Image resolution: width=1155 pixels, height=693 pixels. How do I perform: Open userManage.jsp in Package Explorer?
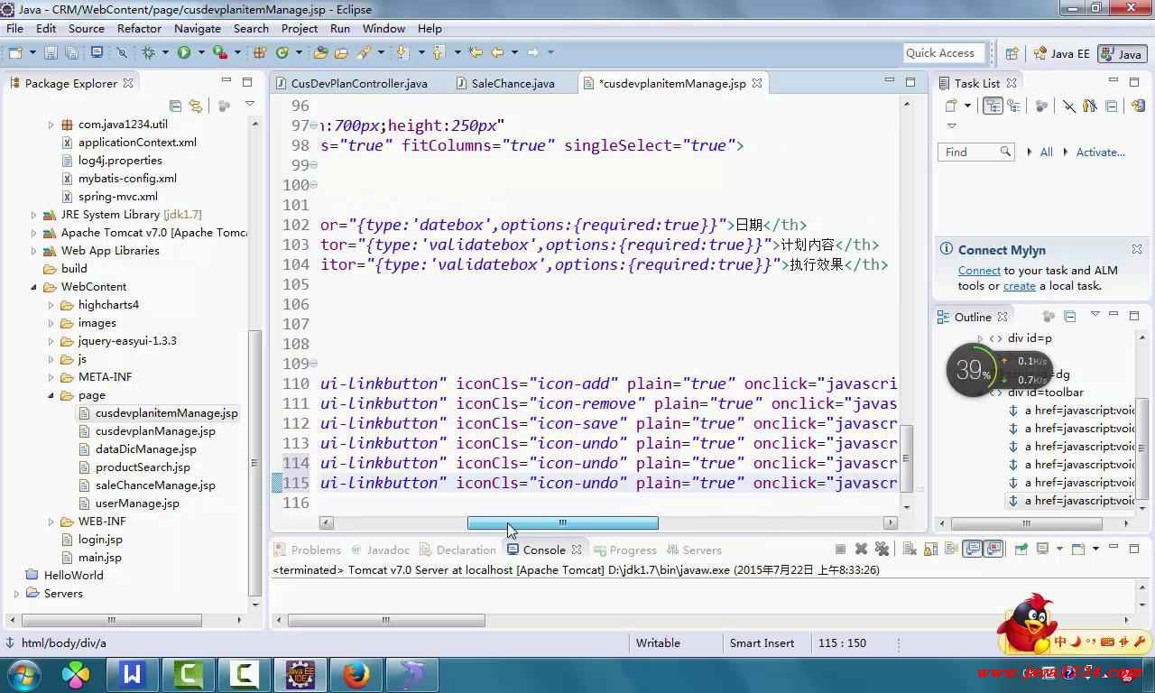[x=137, y=504]
